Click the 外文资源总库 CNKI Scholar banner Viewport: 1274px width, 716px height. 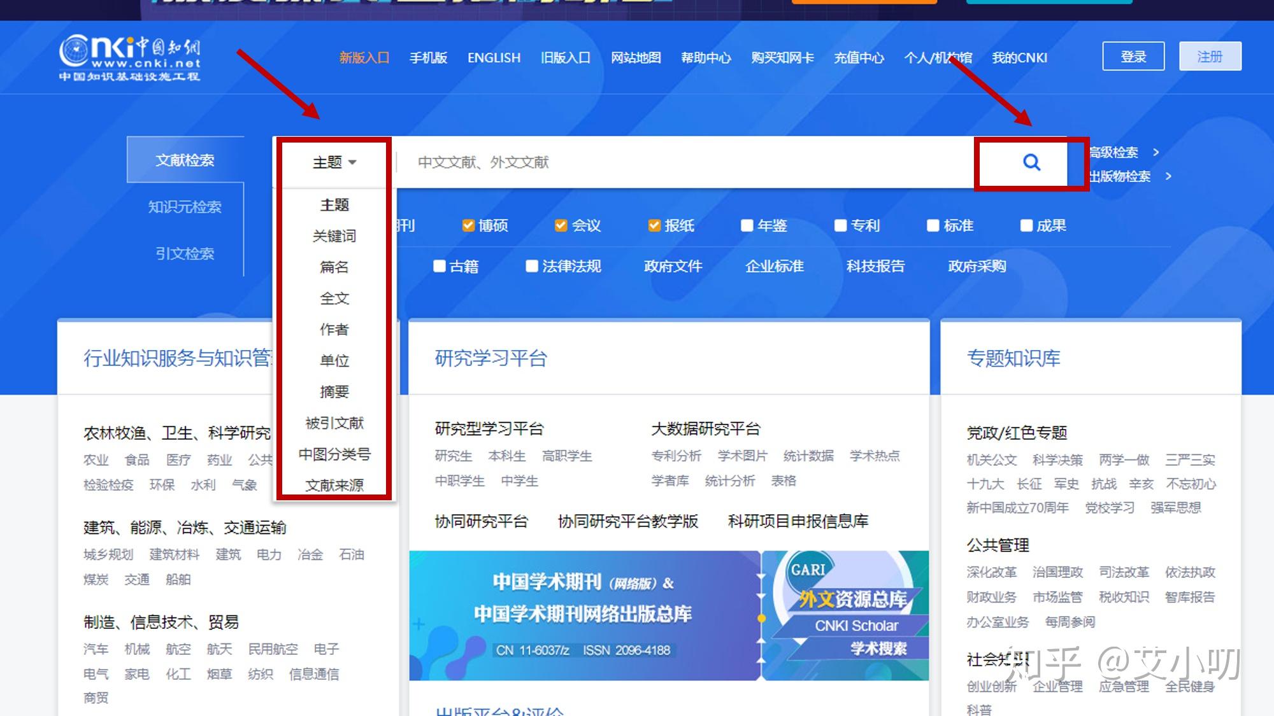[846, 615]
